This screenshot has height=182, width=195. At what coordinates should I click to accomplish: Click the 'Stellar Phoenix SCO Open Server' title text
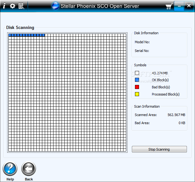point(100,6)
